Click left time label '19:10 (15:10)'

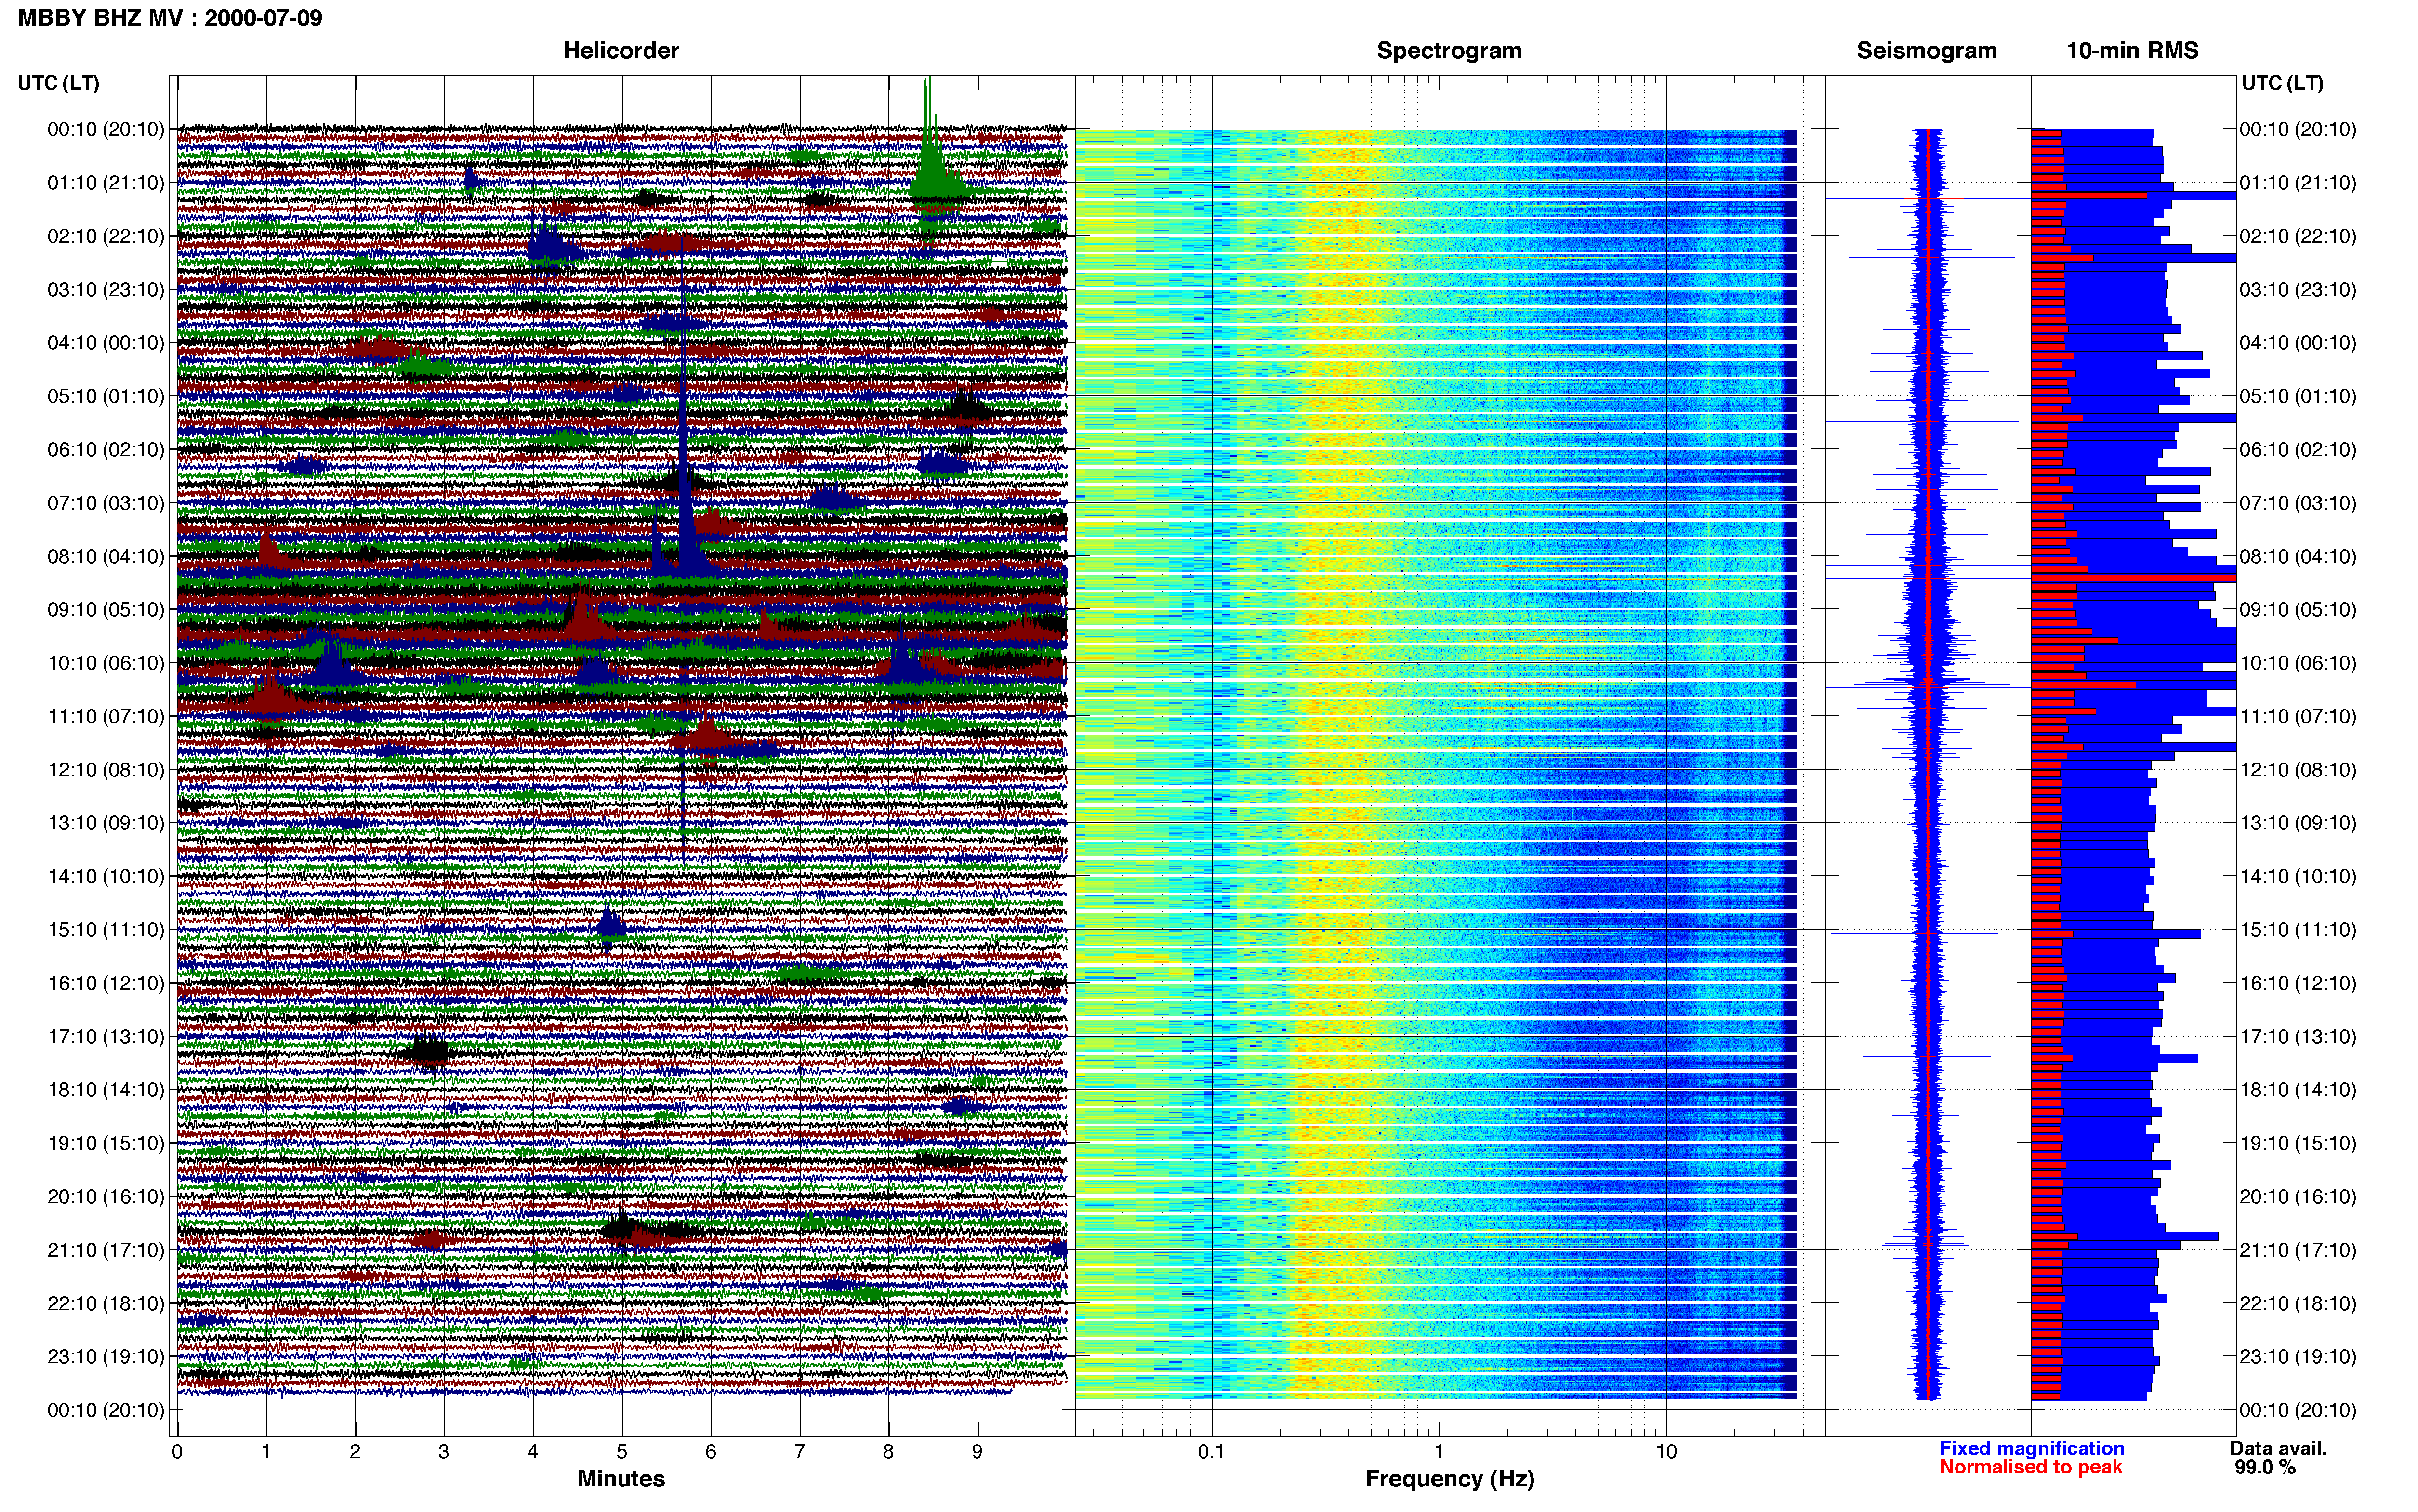tap(105, 1143)
